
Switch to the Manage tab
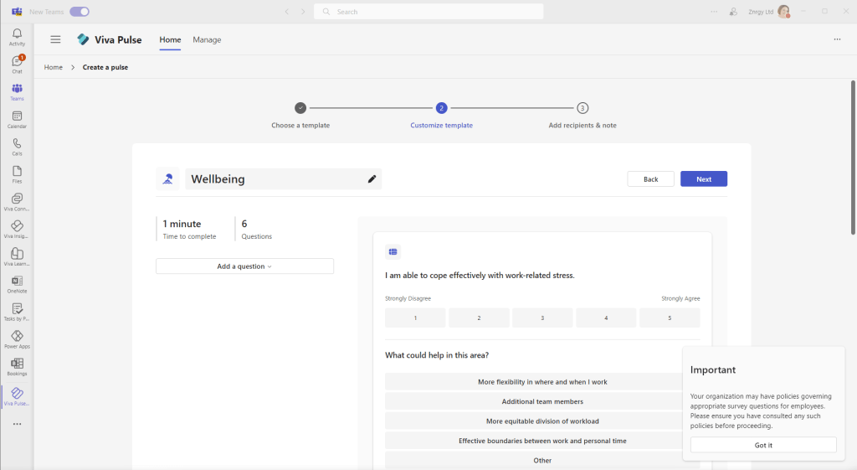(x=207, y=39)
